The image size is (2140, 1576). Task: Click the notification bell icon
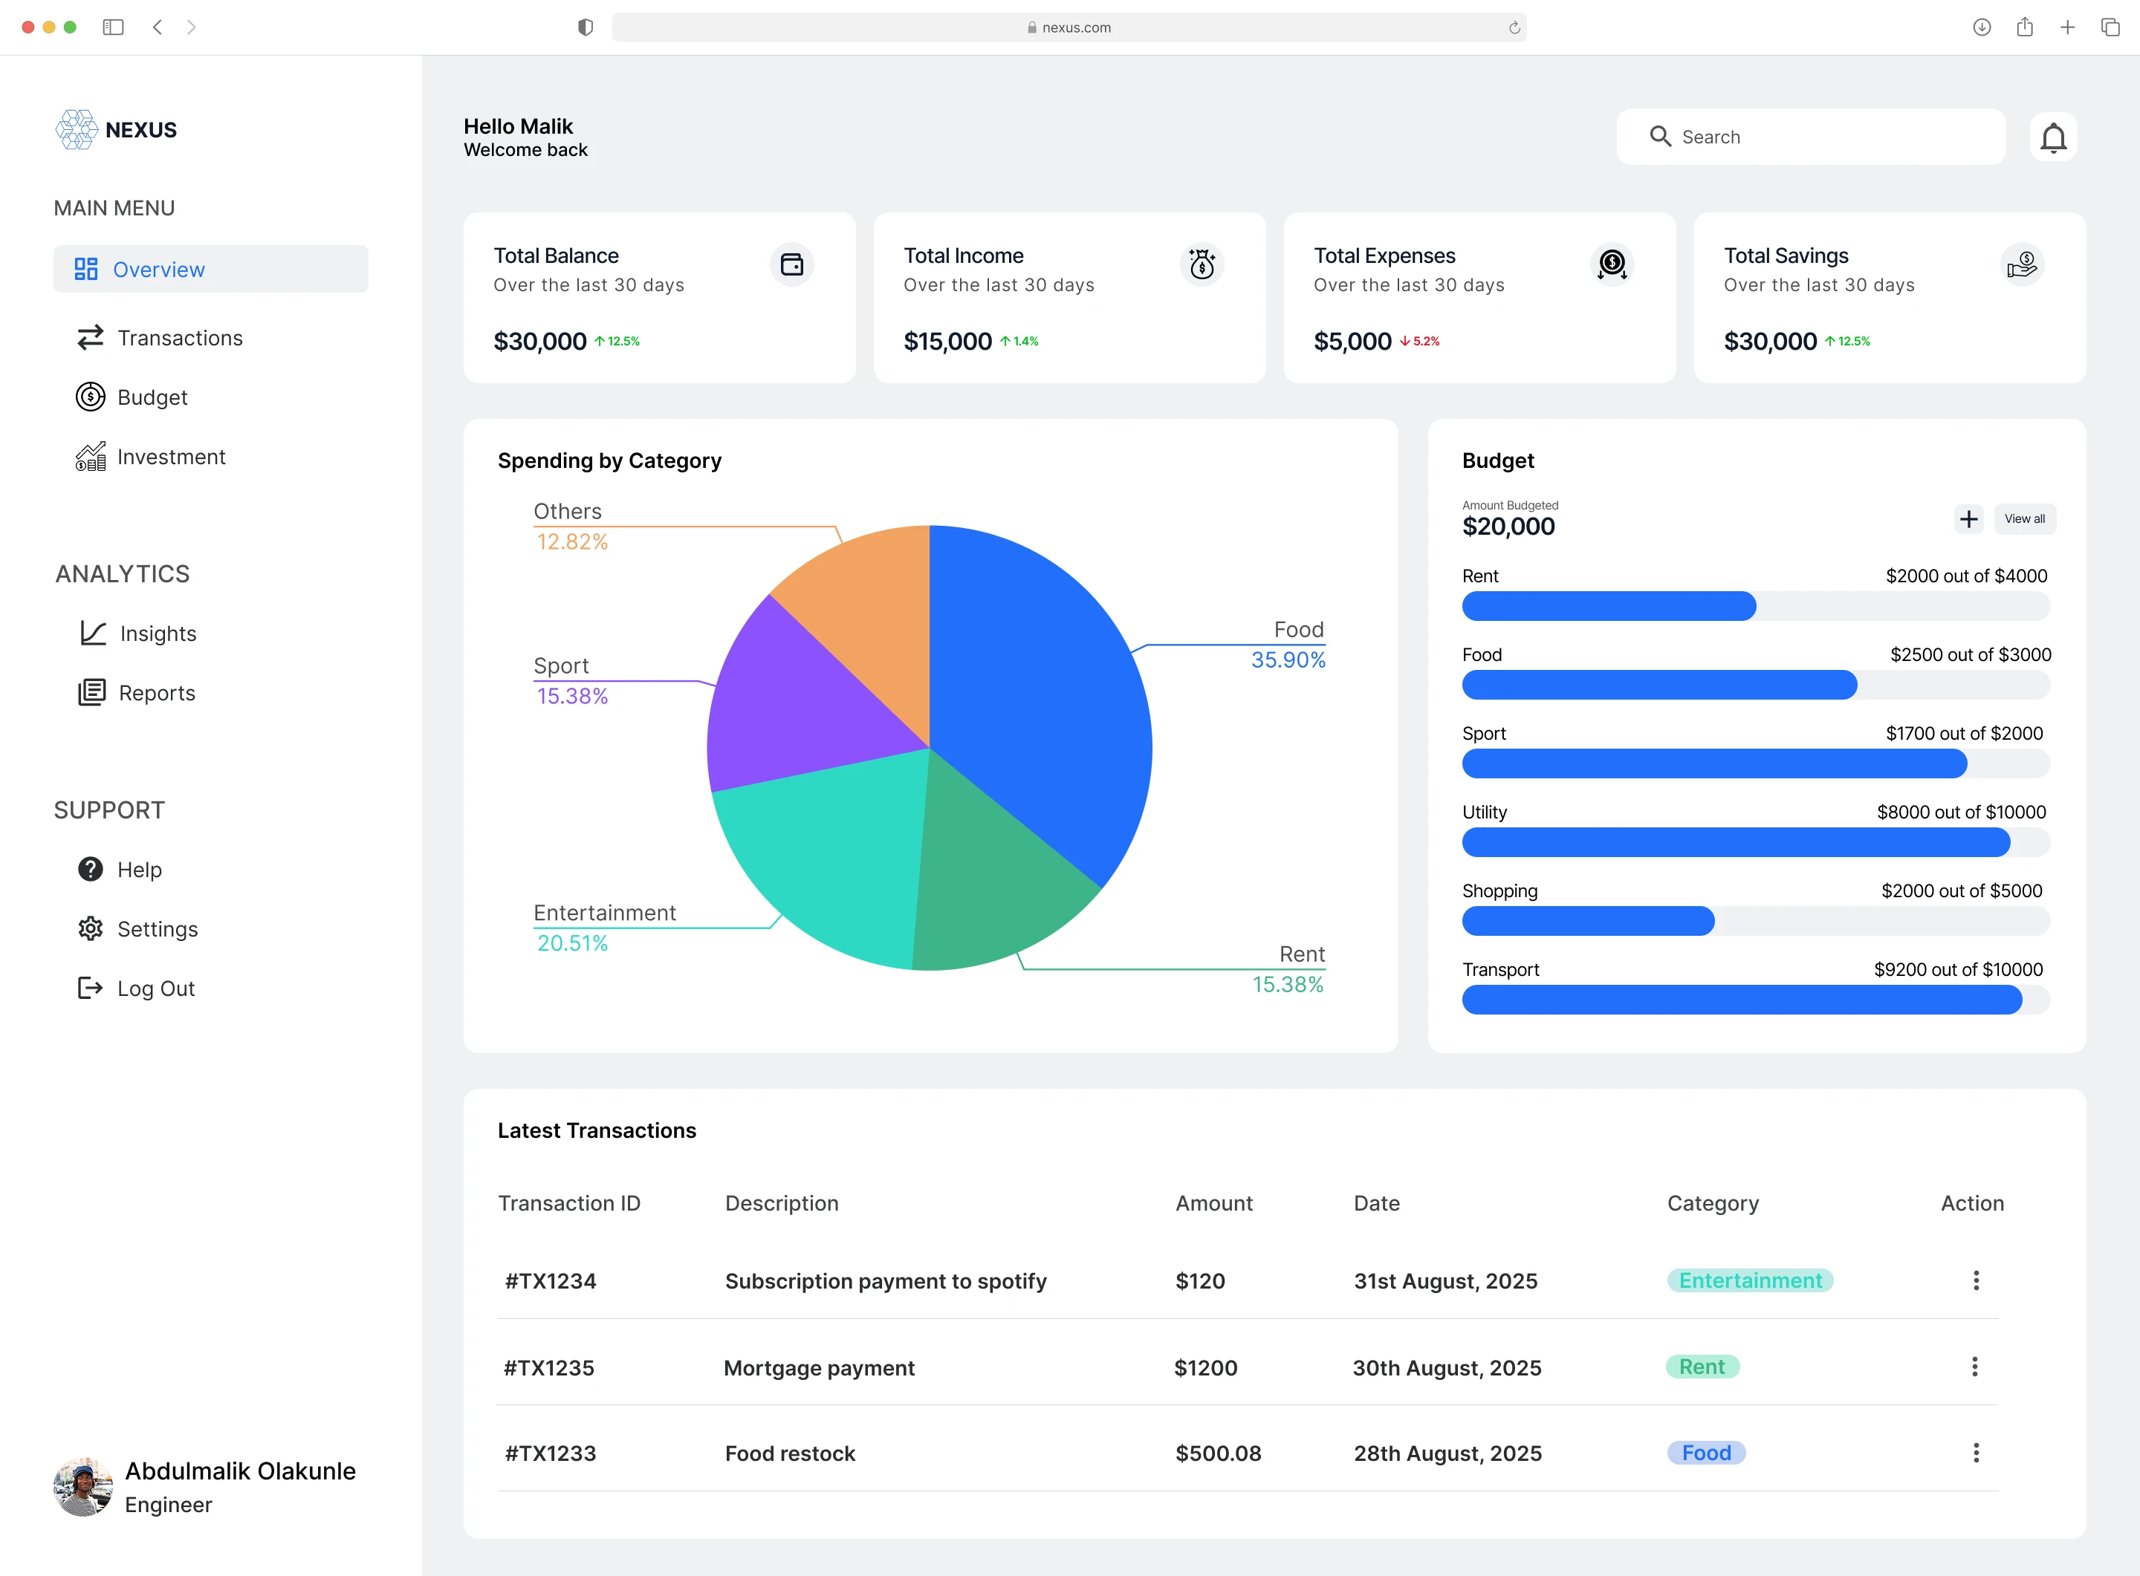coord(2053,137)
